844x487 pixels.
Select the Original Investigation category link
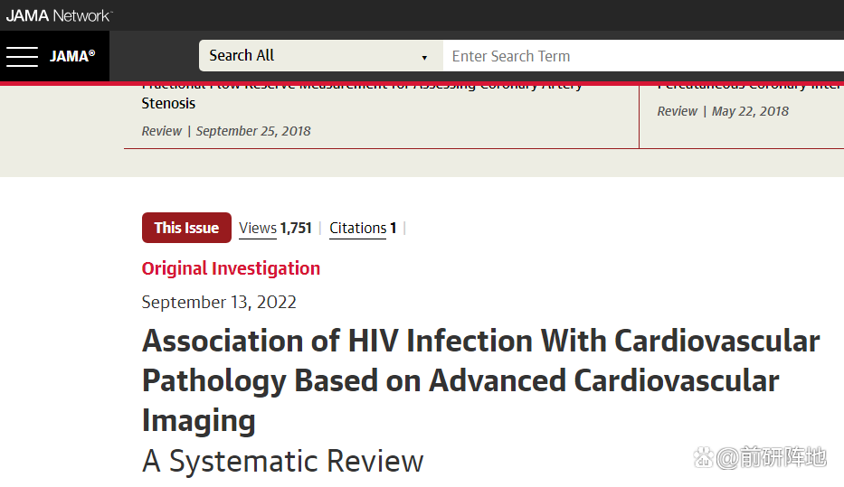(x=231, y=268)
